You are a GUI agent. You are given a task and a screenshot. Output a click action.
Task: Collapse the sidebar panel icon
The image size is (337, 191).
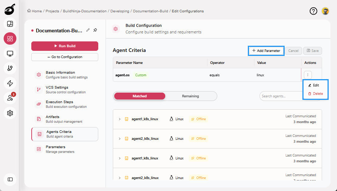(10, 179)
